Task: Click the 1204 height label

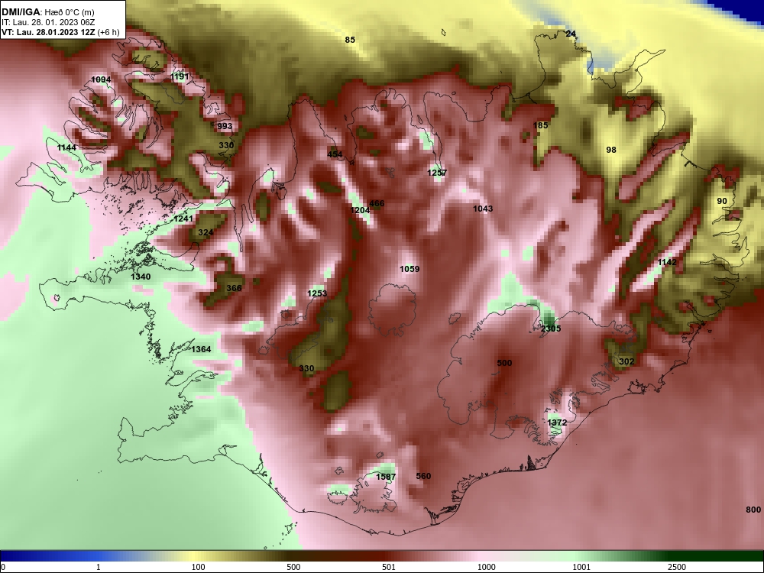Action: pos(360,210)
